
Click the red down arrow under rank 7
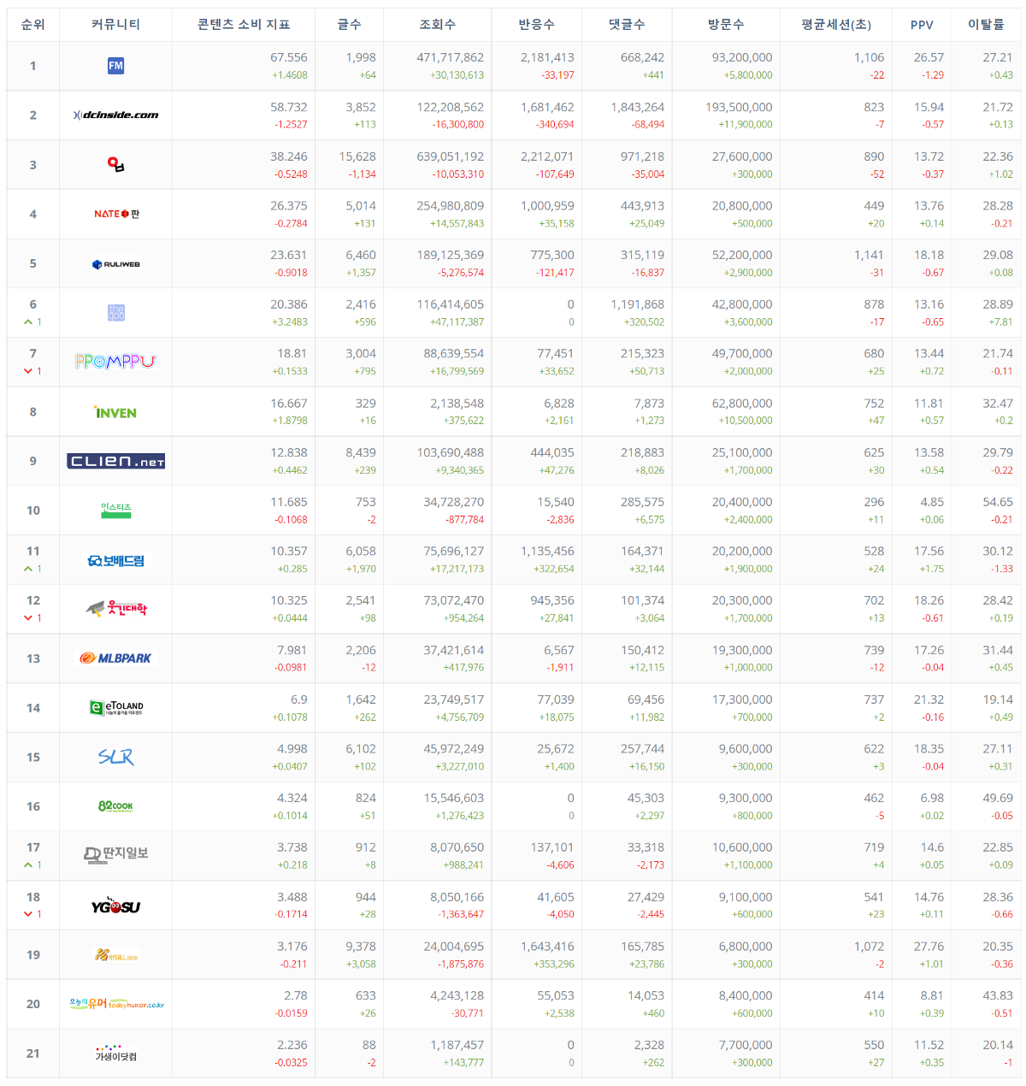(x=28, y=371)
